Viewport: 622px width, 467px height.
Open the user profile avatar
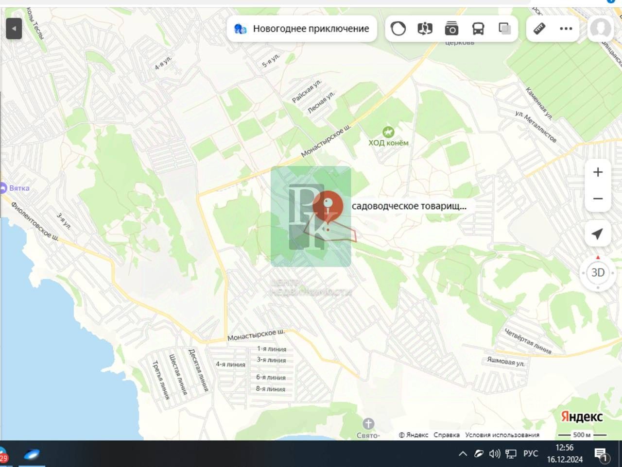pyautogui.click(x=601, y=29)
